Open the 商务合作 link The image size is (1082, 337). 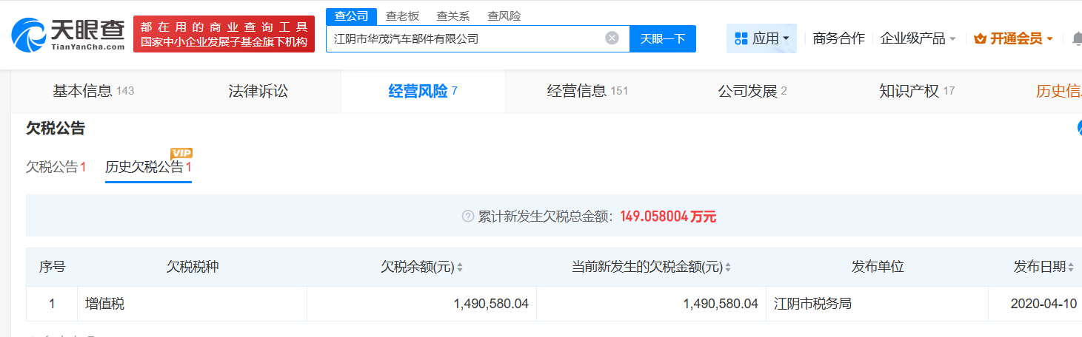(838, 38)
